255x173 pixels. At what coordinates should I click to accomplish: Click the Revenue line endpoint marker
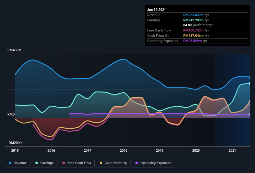pos(250,77)
